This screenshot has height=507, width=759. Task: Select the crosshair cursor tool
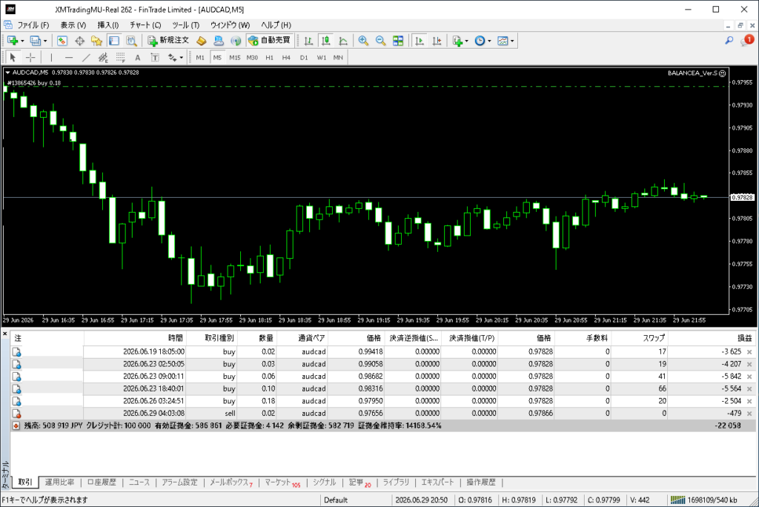pyautogui.click(x=30, y=58)
